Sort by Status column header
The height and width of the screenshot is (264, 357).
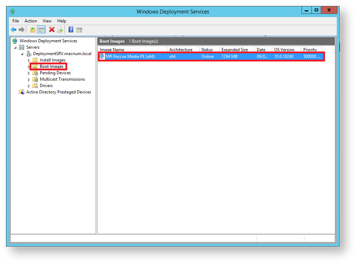click(x=209, y=49)
